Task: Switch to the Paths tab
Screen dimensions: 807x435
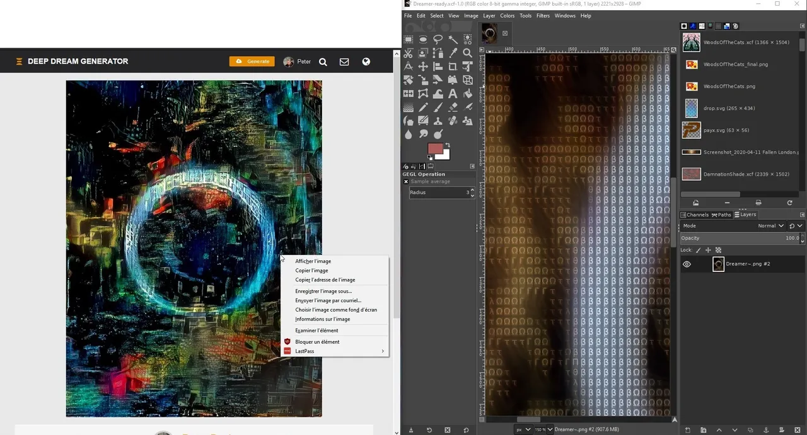Action: tap(721, 215)
